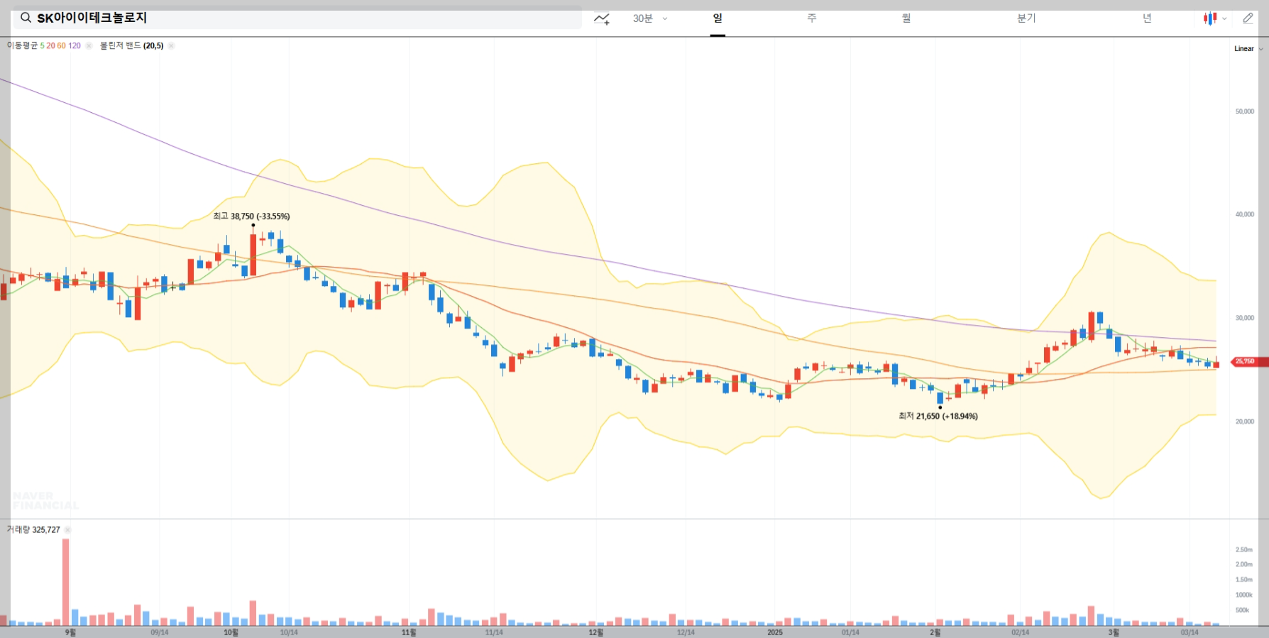
Task: Click the 3월 date axis label
Action: (1114, 632)
